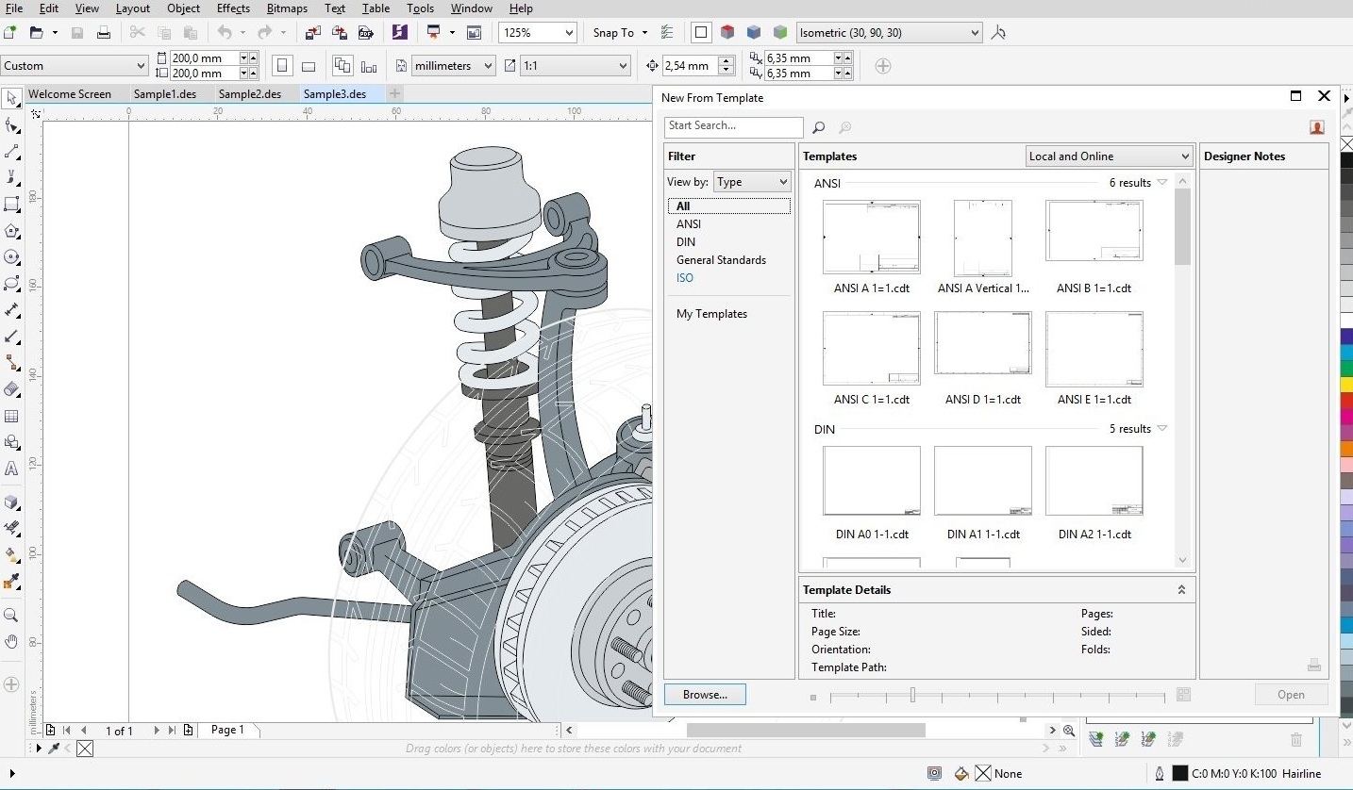Click the Publish to PDF icon
Image resolution: width=1353 pixels, height=790 pixels.
click(x=366, y=32)
